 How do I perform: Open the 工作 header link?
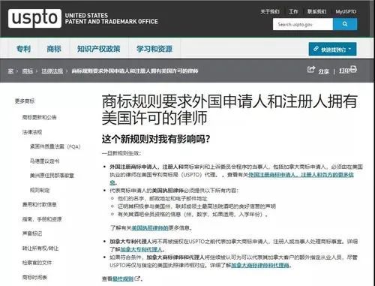pos(293,11)
